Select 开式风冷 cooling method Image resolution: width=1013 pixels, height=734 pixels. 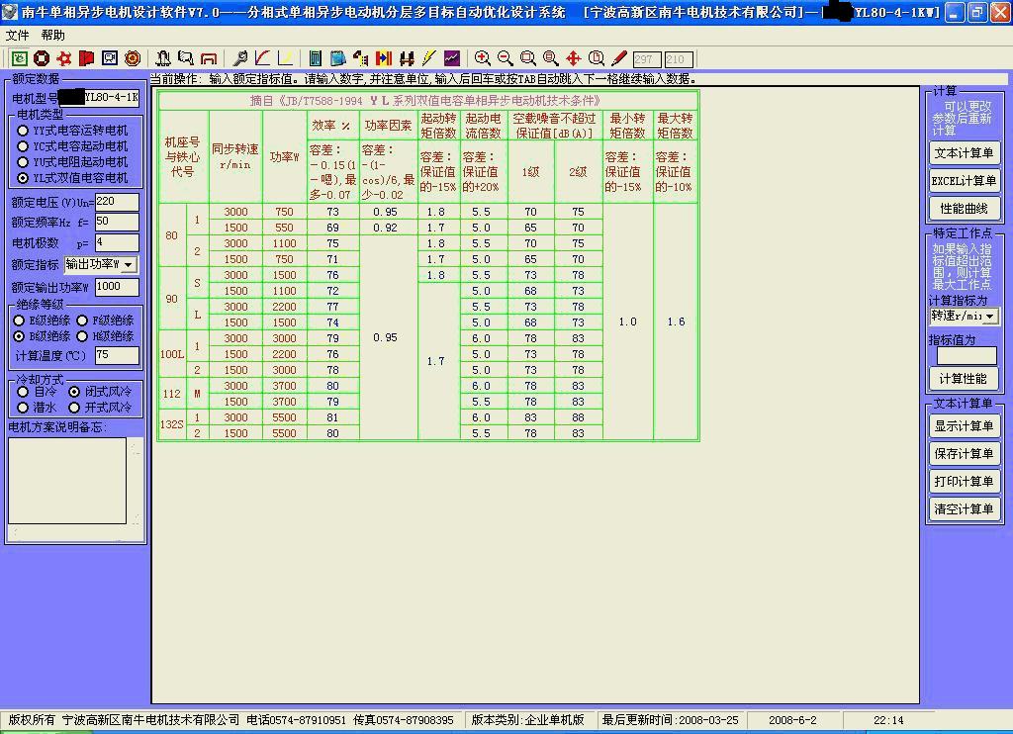click(100, 408)
